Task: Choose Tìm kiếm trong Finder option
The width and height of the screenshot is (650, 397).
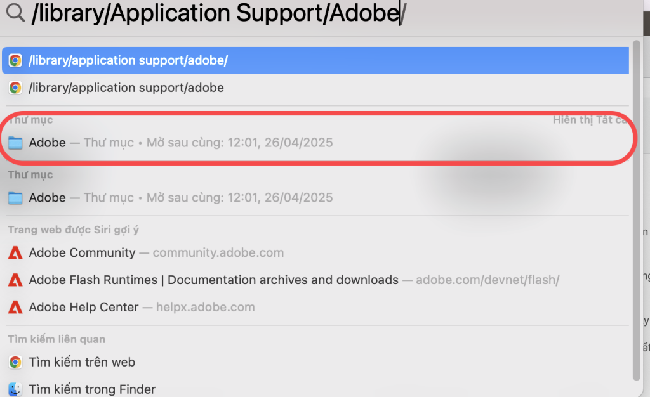Action: (315, 388)
